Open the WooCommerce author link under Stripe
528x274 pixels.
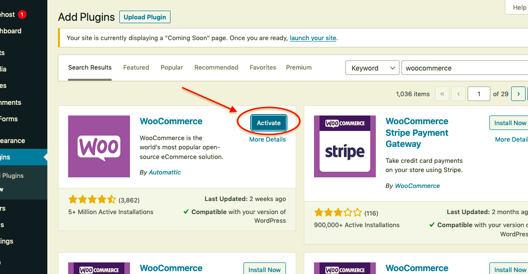pyautogui.click(x=417, y=186)
